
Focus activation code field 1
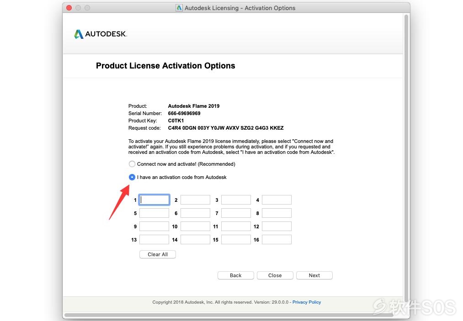154,200
